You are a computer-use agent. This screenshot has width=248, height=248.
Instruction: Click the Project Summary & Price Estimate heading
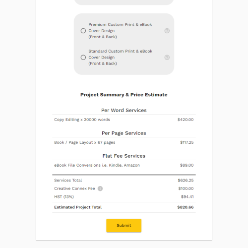[124, 95]
